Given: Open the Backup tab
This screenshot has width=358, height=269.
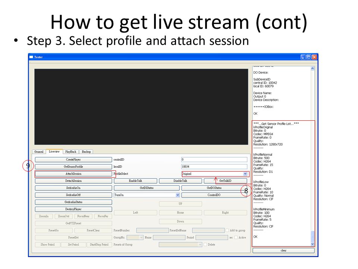Looking at the screenshot, I should (x=86, y=152).
